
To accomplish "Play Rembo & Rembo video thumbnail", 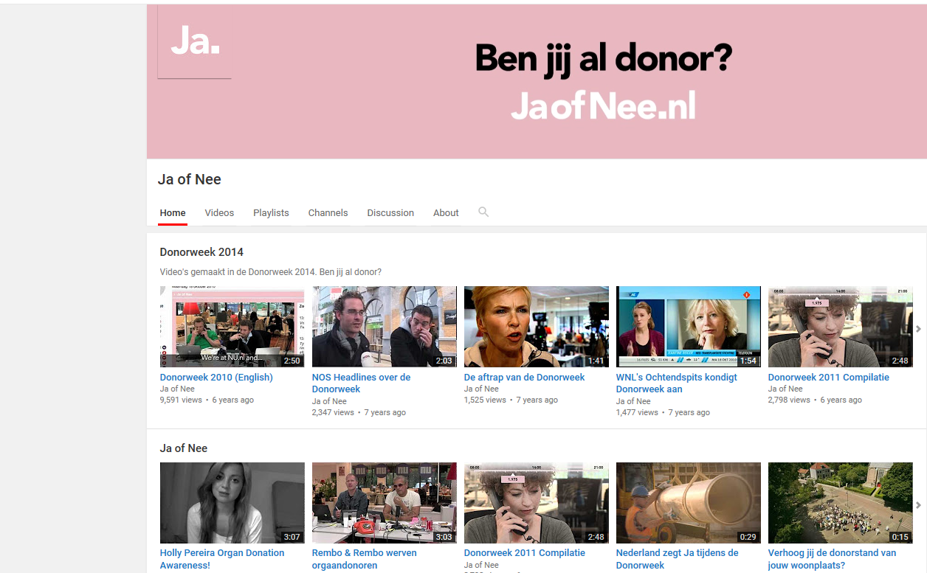I will (384, 503).
